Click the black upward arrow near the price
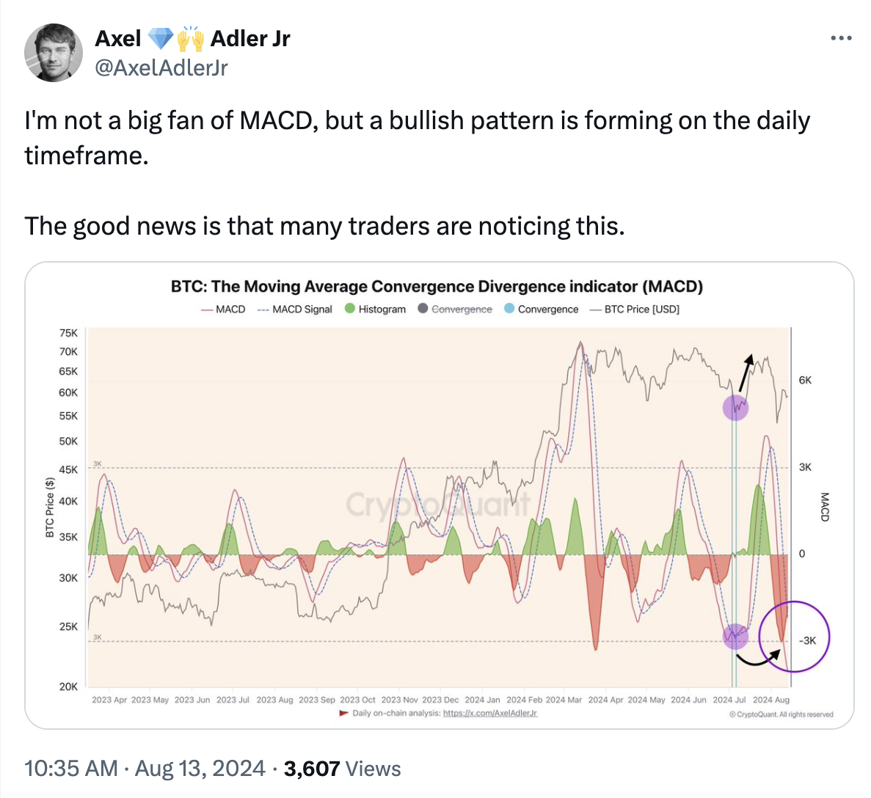This screenshot has width=871, height=798. pos(745,373)
